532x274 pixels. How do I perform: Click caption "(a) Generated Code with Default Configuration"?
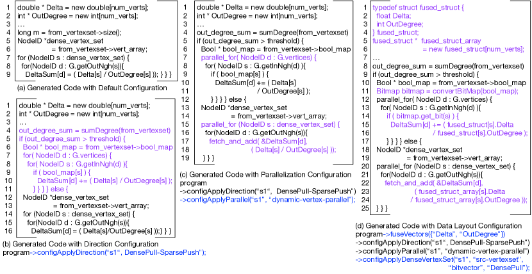click(x=92, y=88)
